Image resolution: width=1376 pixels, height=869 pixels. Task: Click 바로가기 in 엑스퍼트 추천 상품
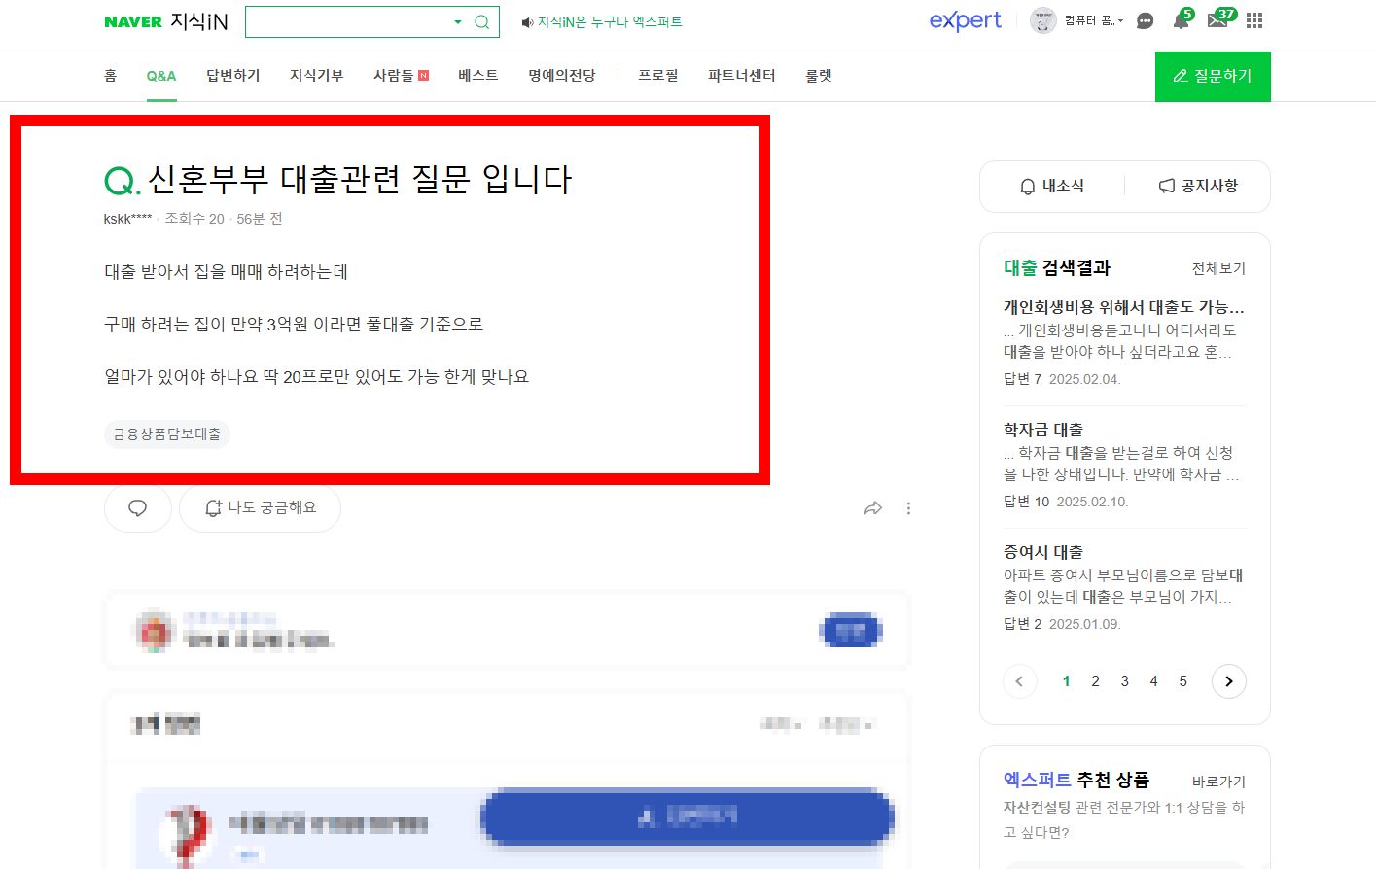pos(1218,782)
